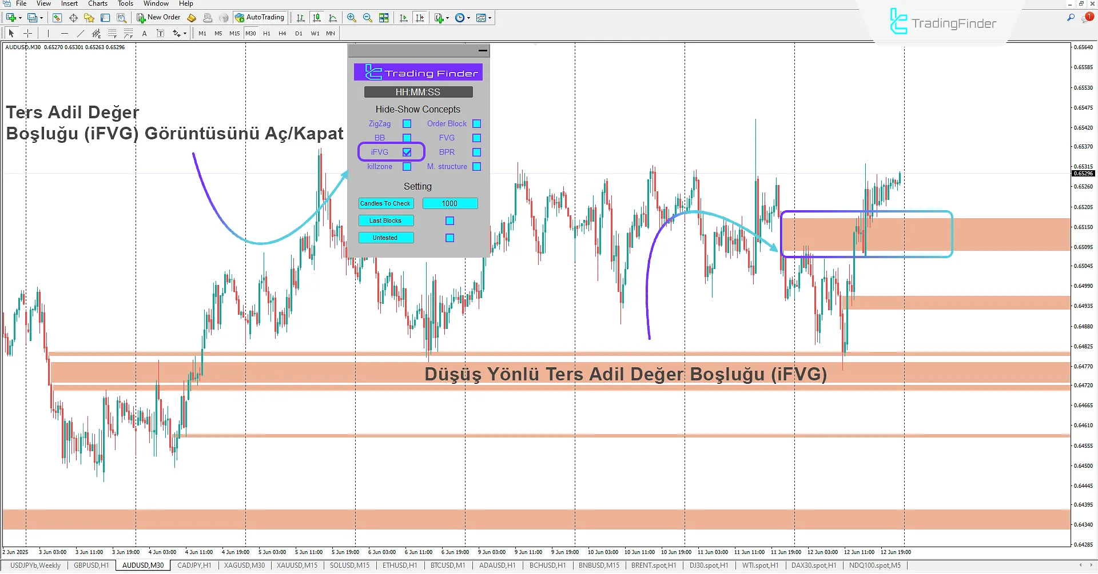The height and width of the screenshot is (574, 1098).
Task: Open the Charts menu
Action: pyautogui.click(x=97, y=4)
